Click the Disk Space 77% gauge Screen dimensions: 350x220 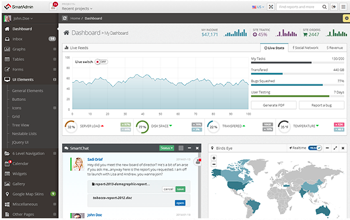pyautogui.click(x=142, y=127)
